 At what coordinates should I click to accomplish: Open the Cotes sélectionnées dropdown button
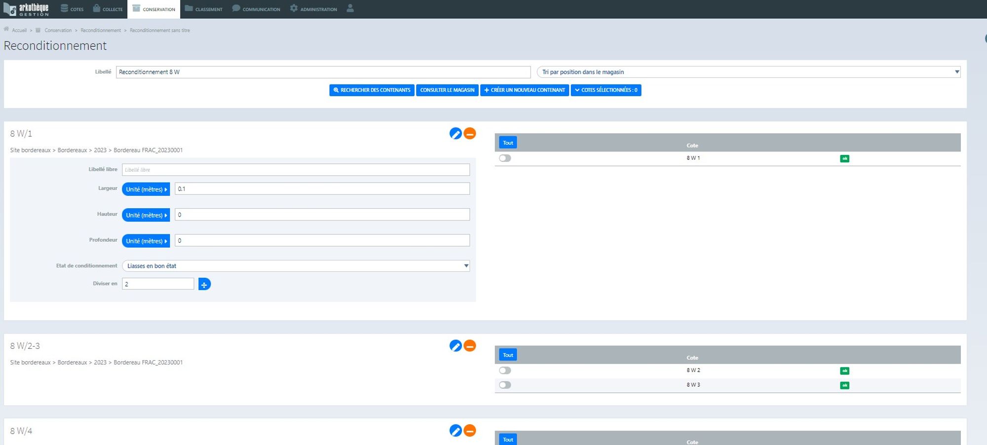tap(606, 90)
